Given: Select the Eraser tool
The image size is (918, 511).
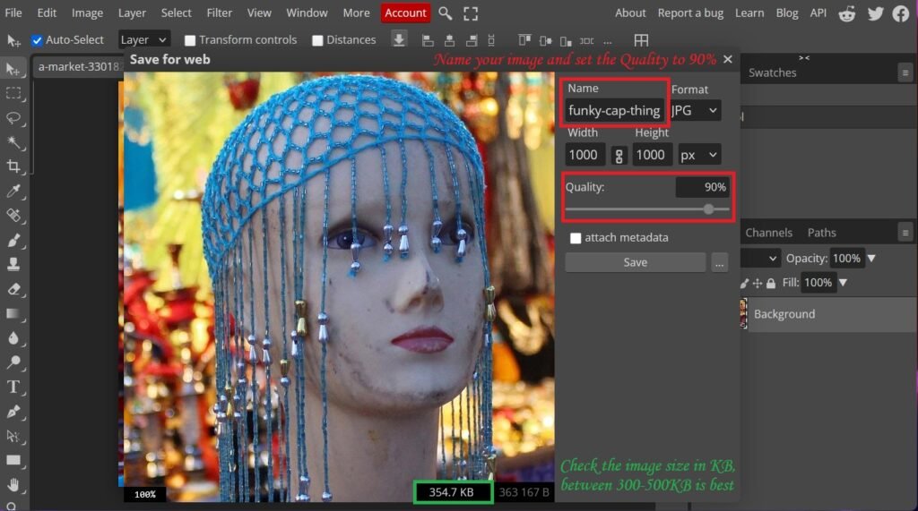Looking at the screenshot, I should [x=13, y=289].
